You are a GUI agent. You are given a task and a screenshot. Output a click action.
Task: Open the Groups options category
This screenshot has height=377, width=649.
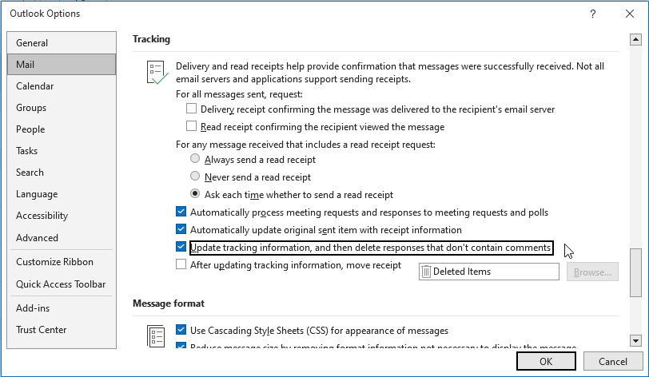[x=62, y=108]
